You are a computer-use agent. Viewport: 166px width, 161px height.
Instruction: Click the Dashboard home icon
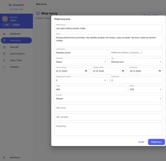[4, 34]
